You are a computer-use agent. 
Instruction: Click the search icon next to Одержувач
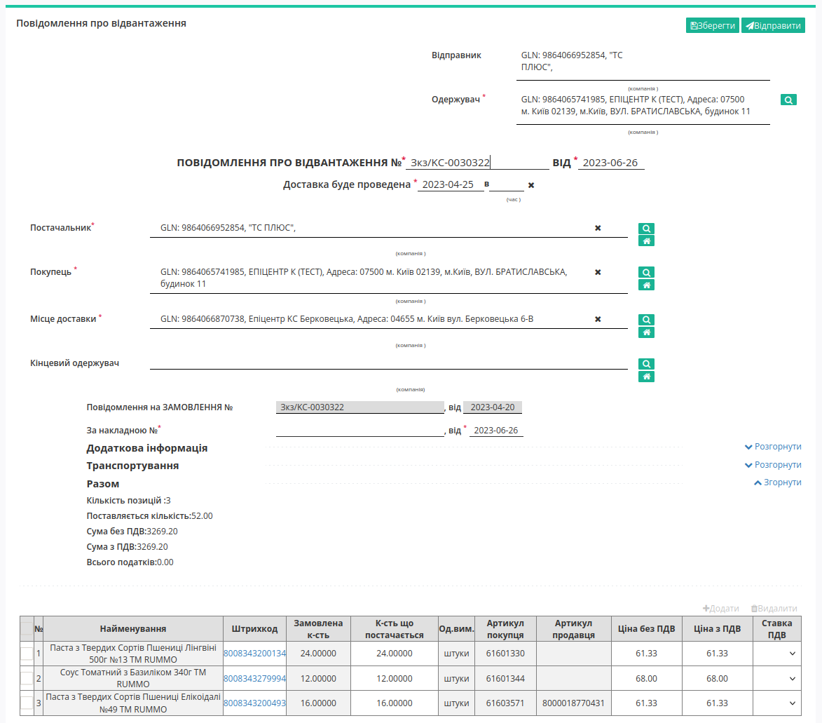[x=788, y=100]
